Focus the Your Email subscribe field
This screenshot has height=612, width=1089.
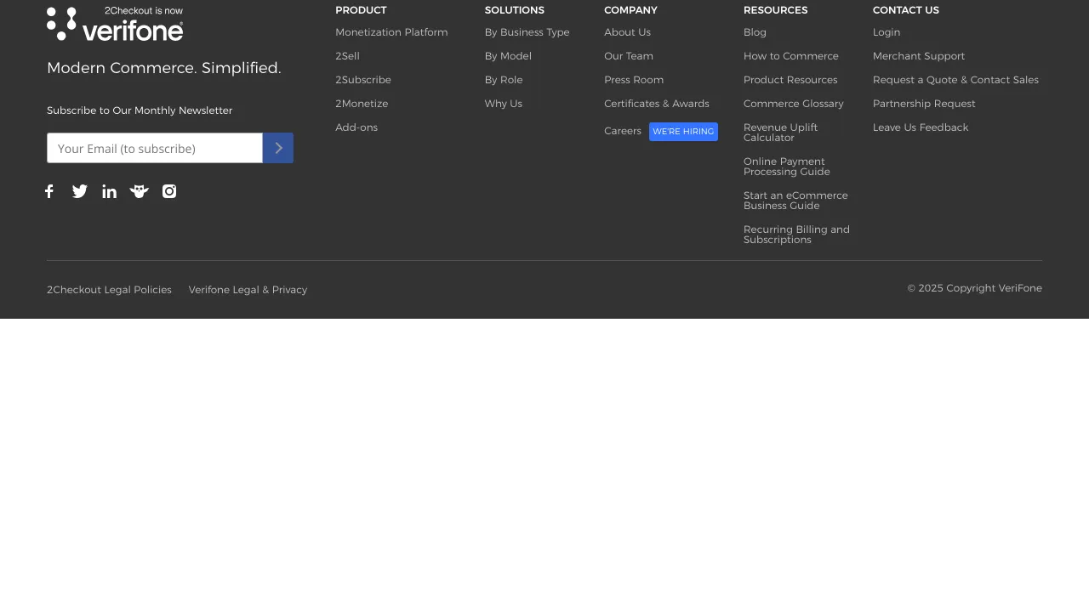(x=155, y=148)
